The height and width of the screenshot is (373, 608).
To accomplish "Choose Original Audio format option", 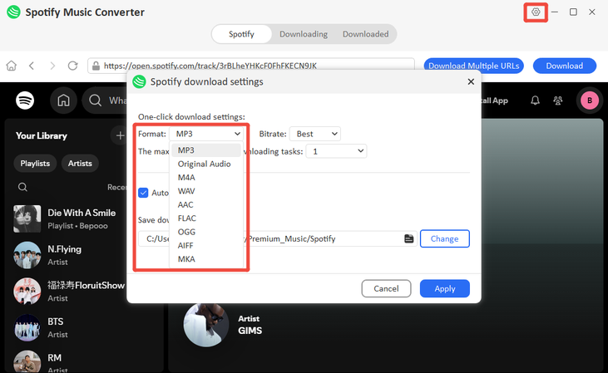I will tap(204, 164).
